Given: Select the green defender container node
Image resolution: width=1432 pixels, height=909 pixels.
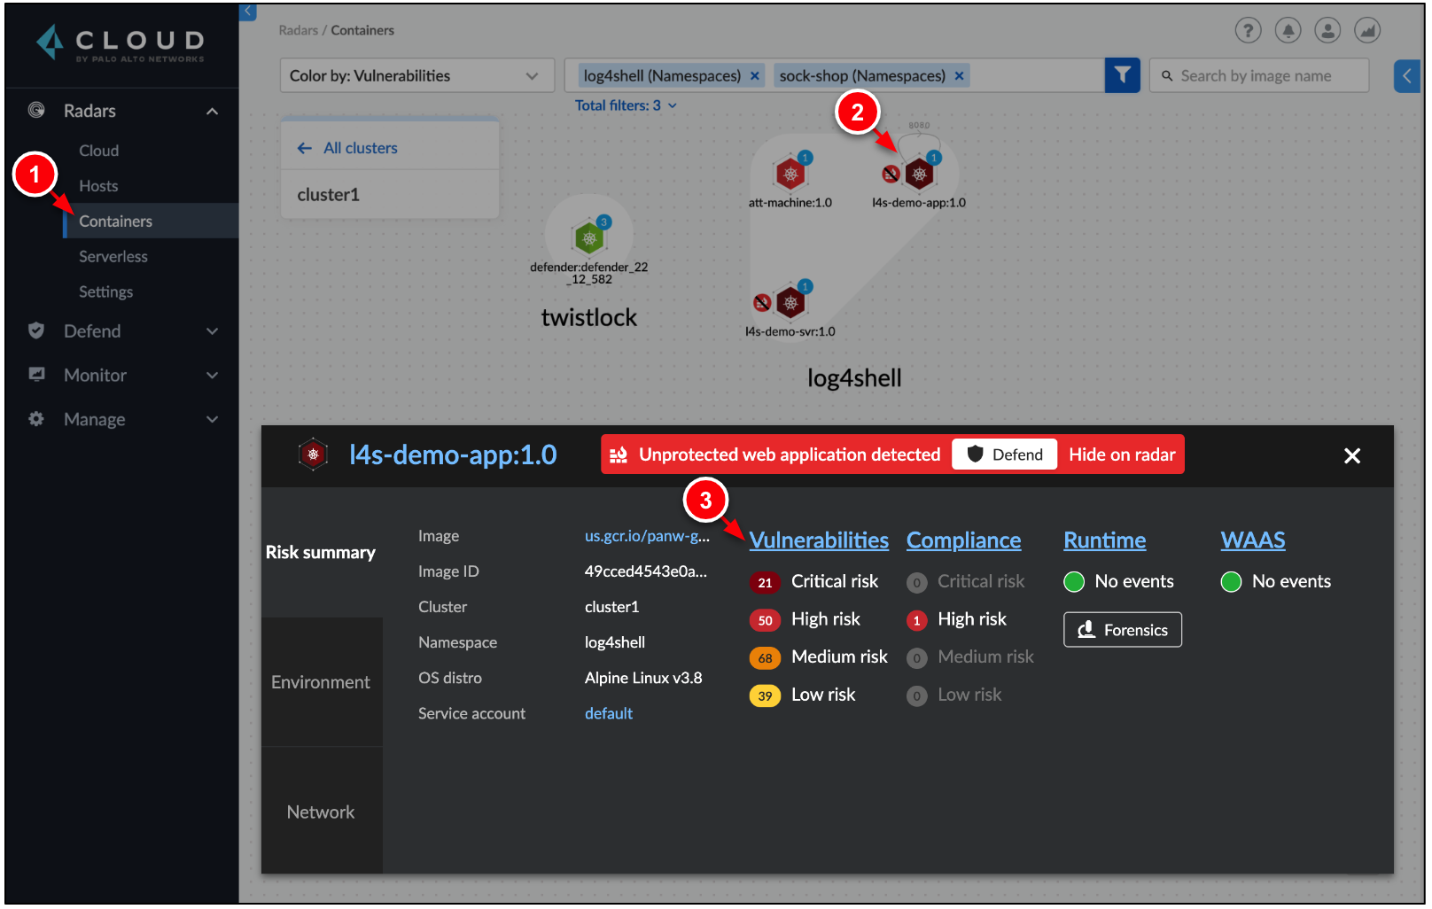Looking at the screenshot, I should click(x=589, y=237).
